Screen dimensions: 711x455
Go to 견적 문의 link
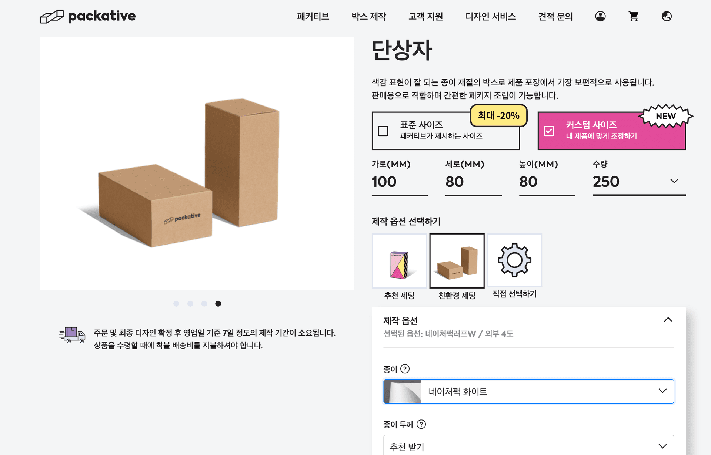click(x=555, y=16)
